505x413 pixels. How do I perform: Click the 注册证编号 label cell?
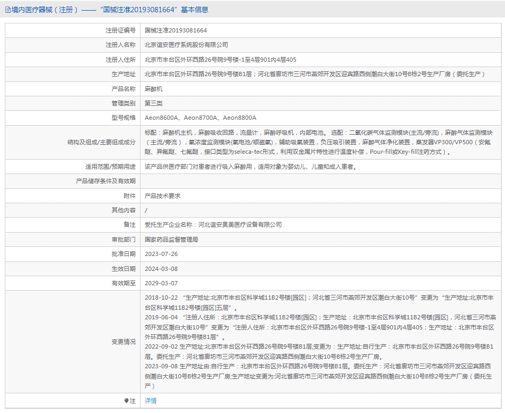pyautogui.click(x=72, y=30)
